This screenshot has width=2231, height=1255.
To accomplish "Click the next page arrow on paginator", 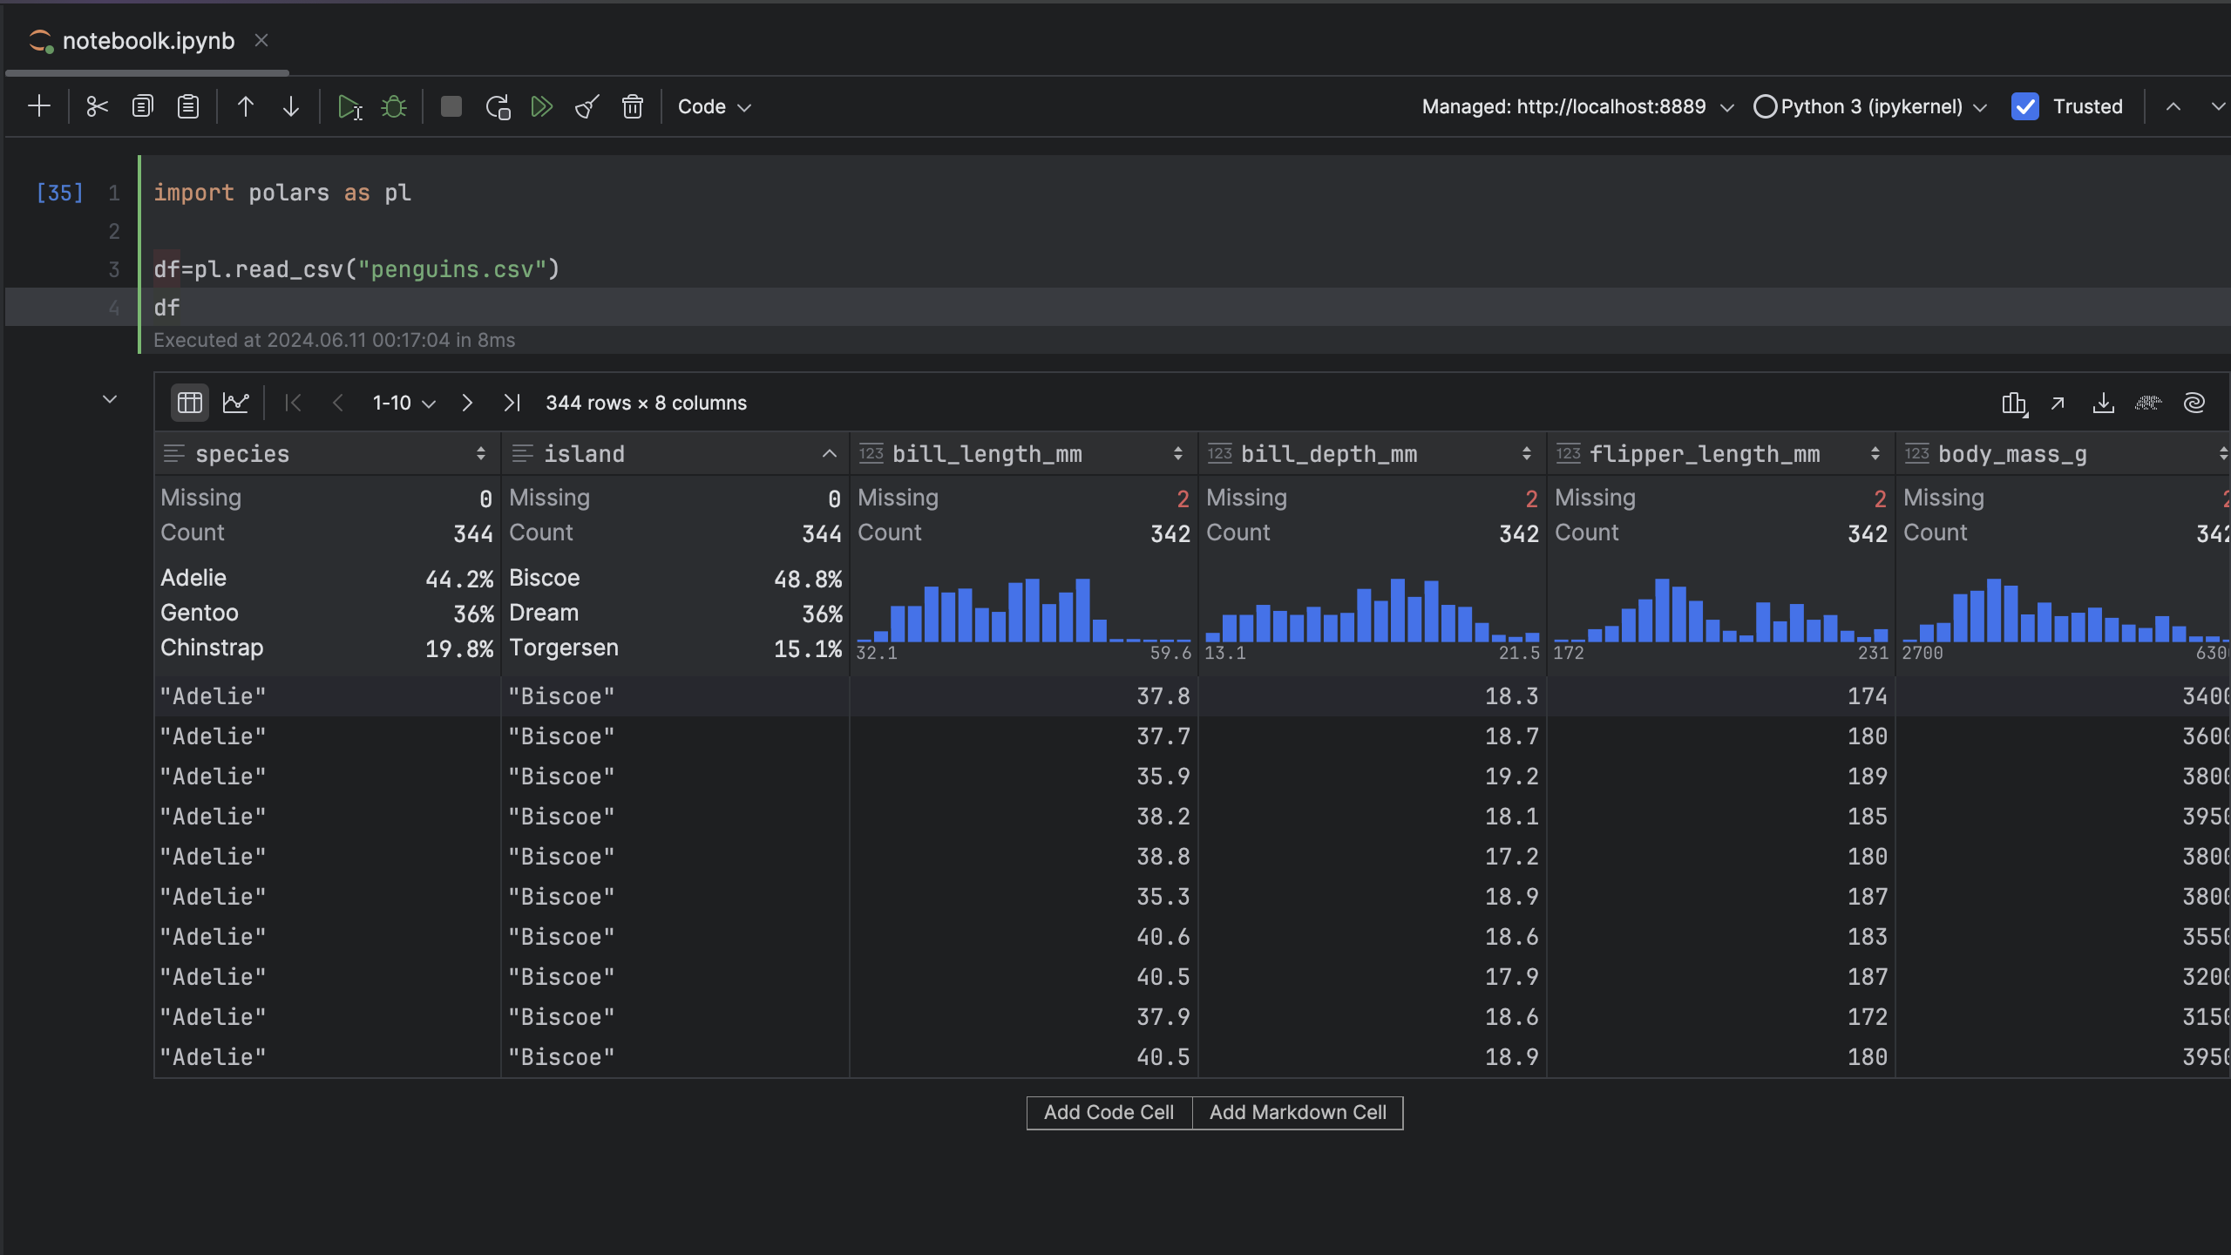I will [x=466, y=403].
